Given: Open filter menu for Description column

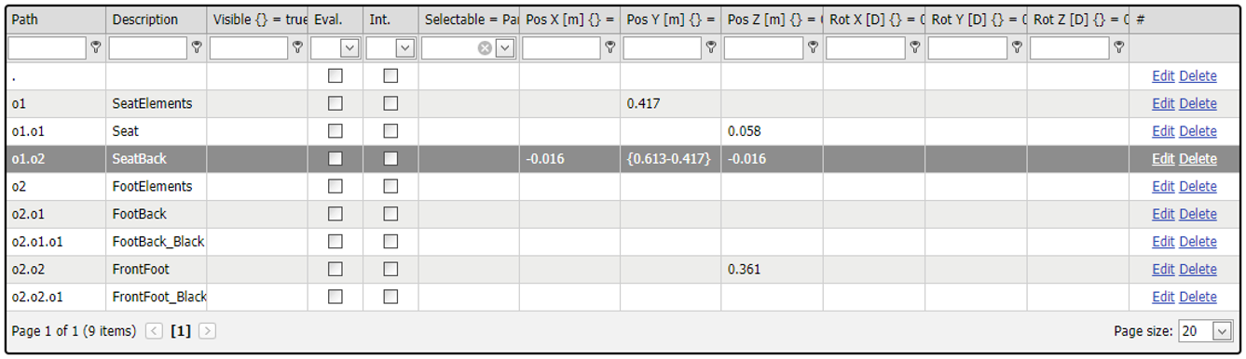Looking at the screenshot, I should click(x=197, y=48).
